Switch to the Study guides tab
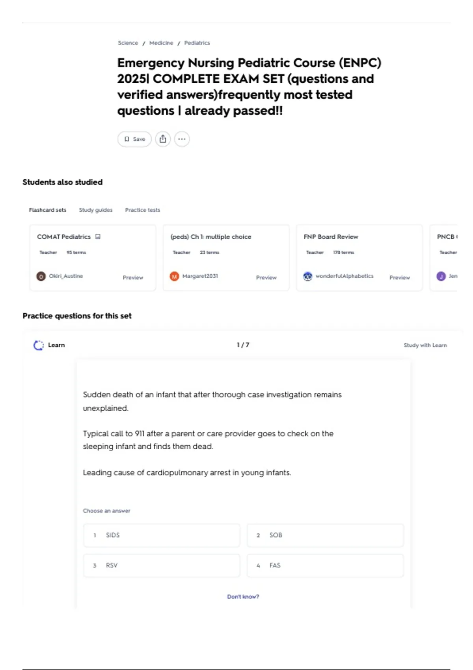Viewport: 473px width, 670px height. (x=96, y=210)
